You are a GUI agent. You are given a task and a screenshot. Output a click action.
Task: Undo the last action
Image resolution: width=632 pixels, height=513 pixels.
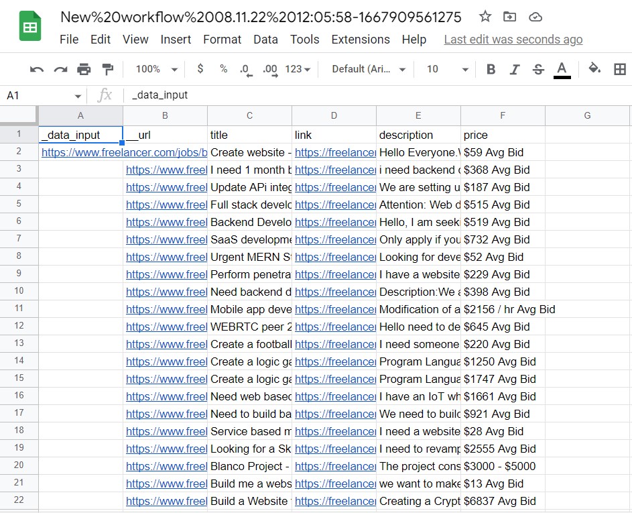[37, 69]
